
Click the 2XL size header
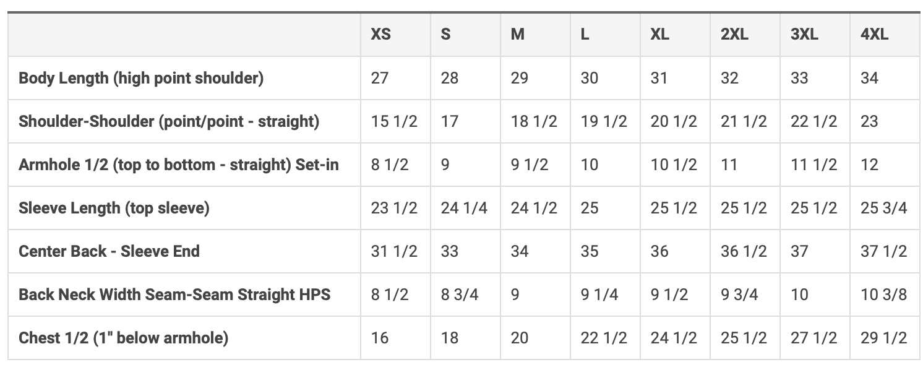pos(734,35)
